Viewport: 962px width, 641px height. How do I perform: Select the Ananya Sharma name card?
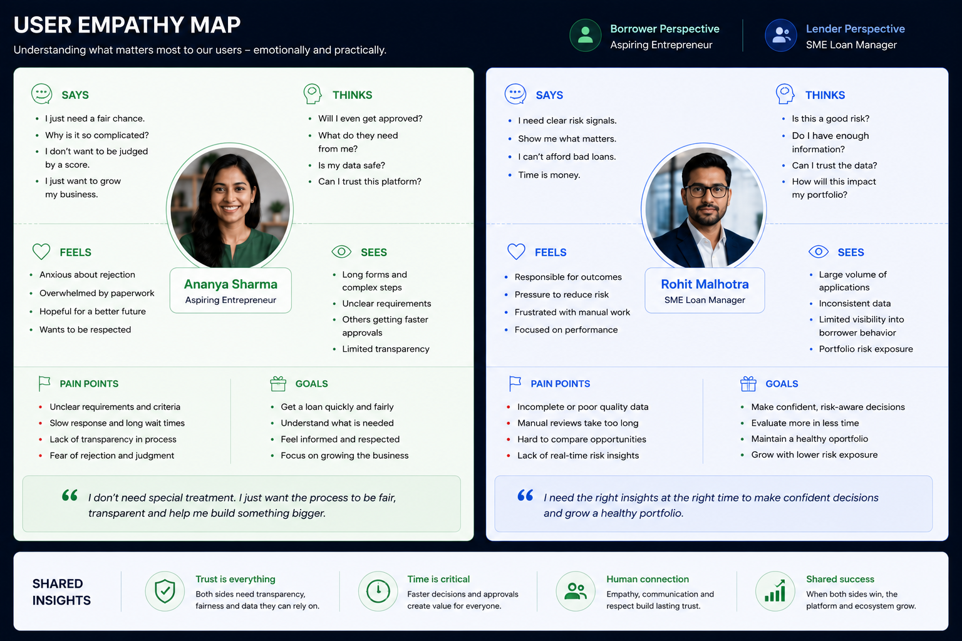tap(230, 290)
